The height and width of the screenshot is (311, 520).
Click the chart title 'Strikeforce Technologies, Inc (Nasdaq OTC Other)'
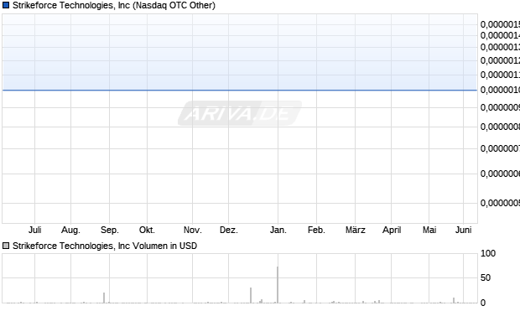click(x=114, y=5)
